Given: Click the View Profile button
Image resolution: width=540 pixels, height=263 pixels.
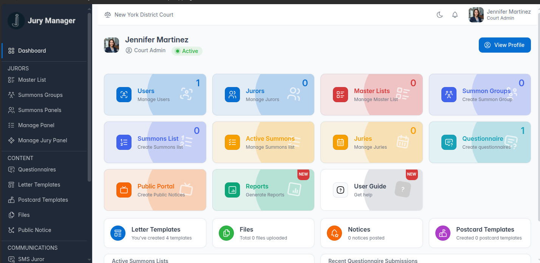Looking at the screenshot, I should point(504,45).
